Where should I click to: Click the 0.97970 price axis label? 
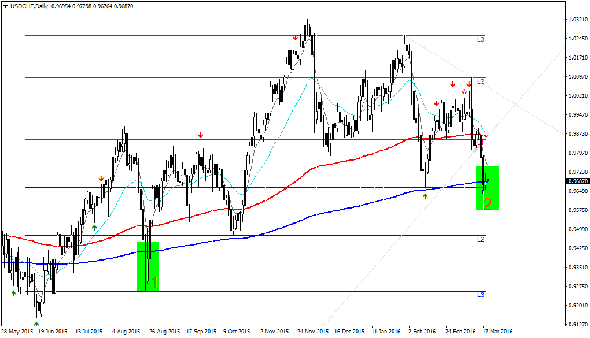(x=578, y=153)
